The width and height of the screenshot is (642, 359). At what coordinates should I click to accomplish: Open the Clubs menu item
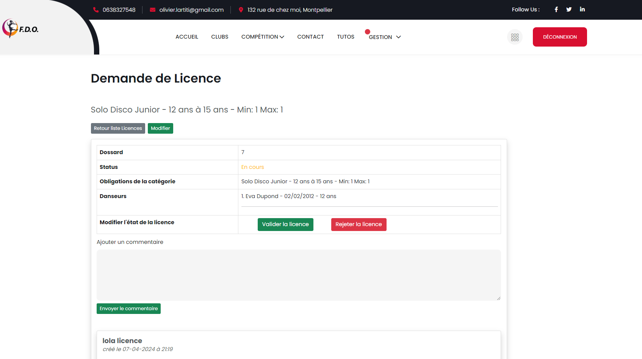pyautogui.click(x=220, y=37)
